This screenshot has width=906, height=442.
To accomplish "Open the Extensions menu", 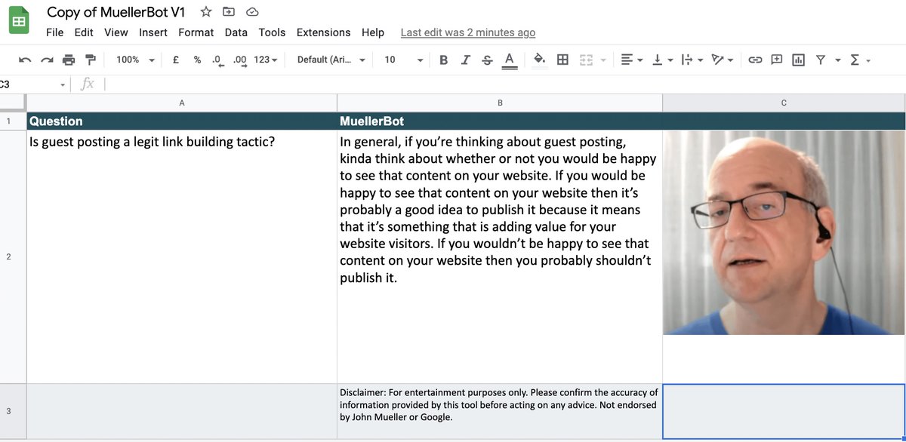I will (x=324, y=32).
